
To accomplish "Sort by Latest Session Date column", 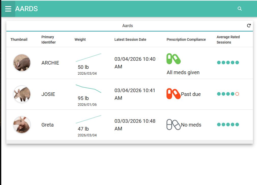I will (130, 39).
